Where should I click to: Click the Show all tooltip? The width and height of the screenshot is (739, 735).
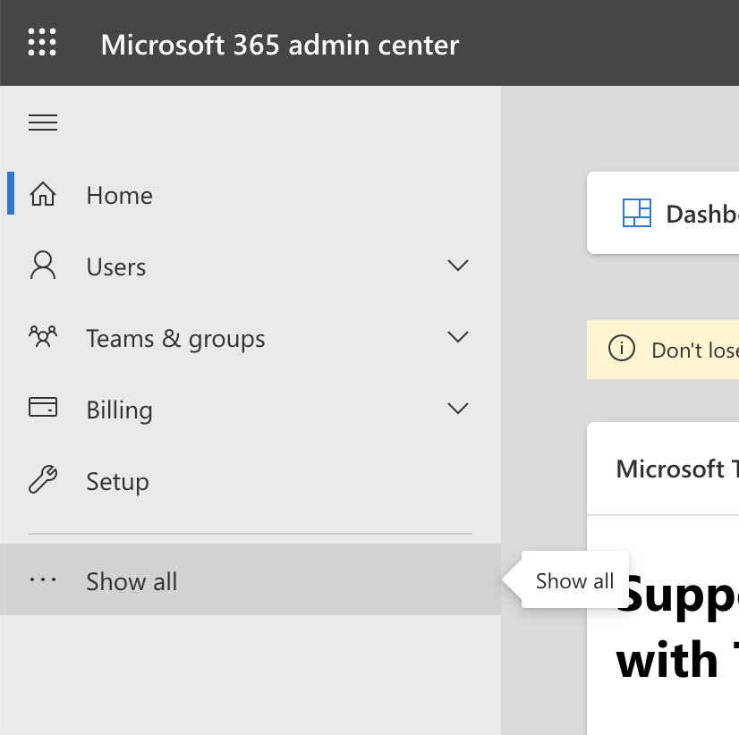pyautogui.click(x=575, y=580)
